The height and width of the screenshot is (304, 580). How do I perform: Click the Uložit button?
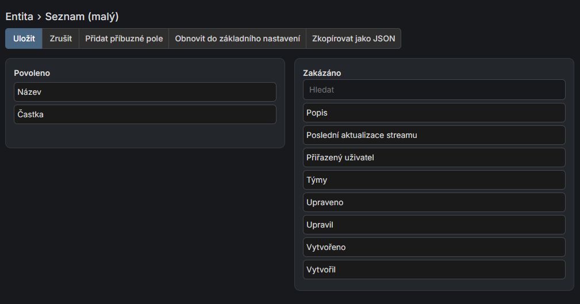(x=24, y=39)
